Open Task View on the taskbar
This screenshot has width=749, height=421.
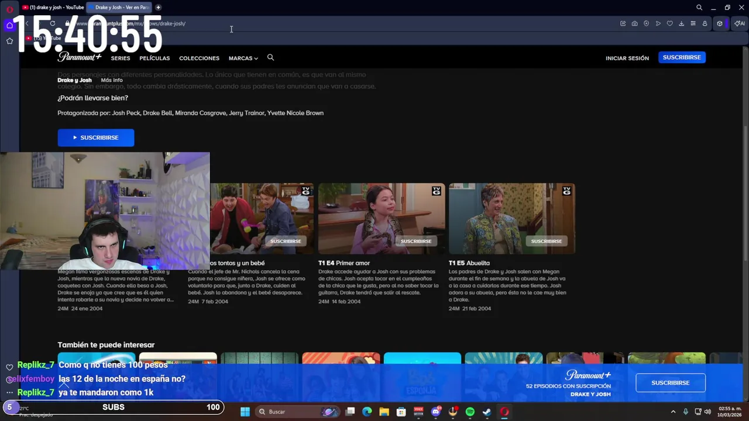350,412
